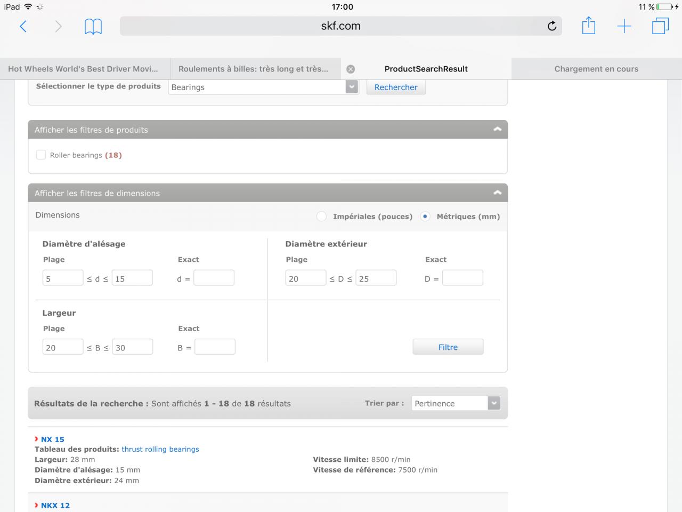Apply dimensions with Filtre button

(x=448, y=347)
